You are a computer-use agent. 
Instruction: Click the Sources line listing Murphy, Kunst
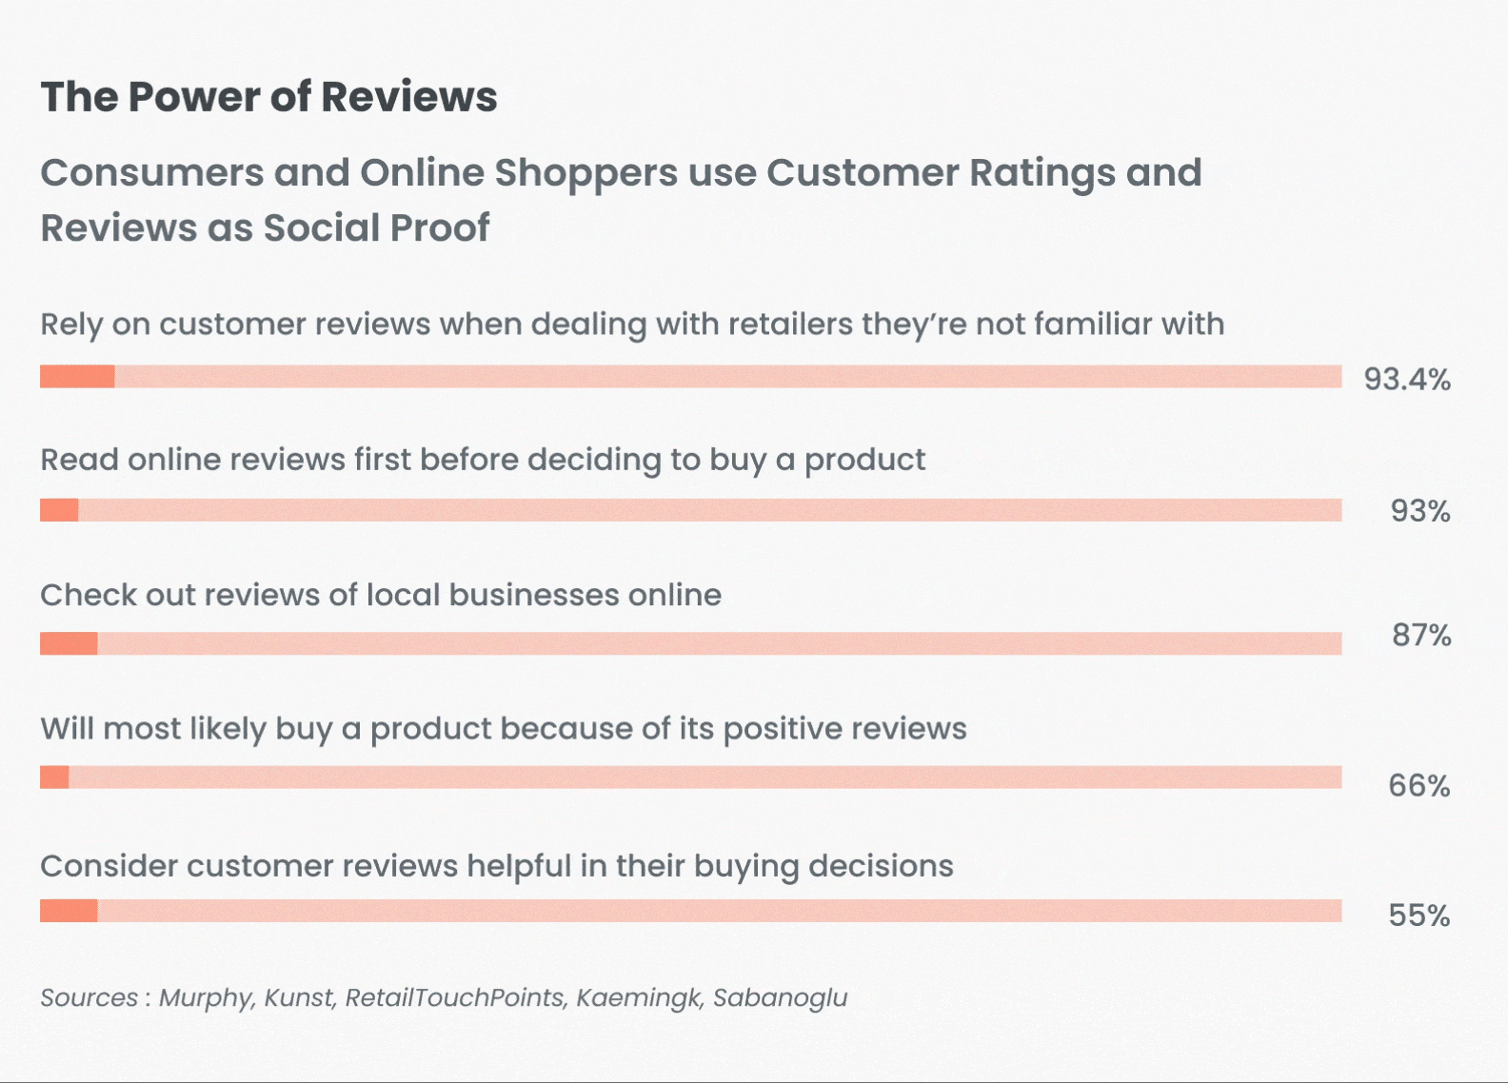[444, 997]
